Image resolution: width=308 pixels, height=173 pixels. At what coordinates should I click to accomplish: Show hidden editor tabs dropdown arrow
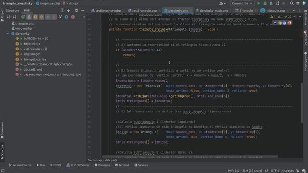(x=294, y=10)
